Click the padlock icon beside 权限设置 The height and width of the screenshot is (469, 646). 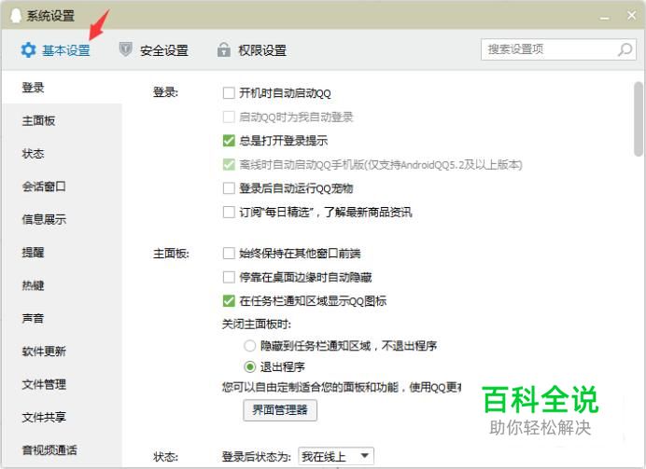(224, 49)
